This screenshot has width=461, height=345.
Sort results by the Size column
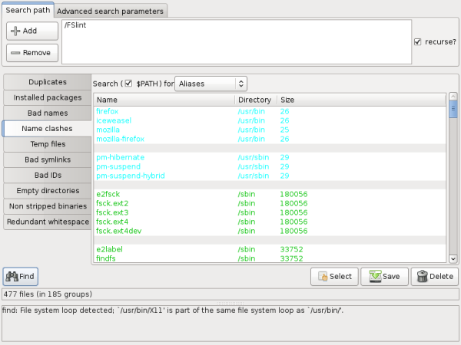[361, 100]
